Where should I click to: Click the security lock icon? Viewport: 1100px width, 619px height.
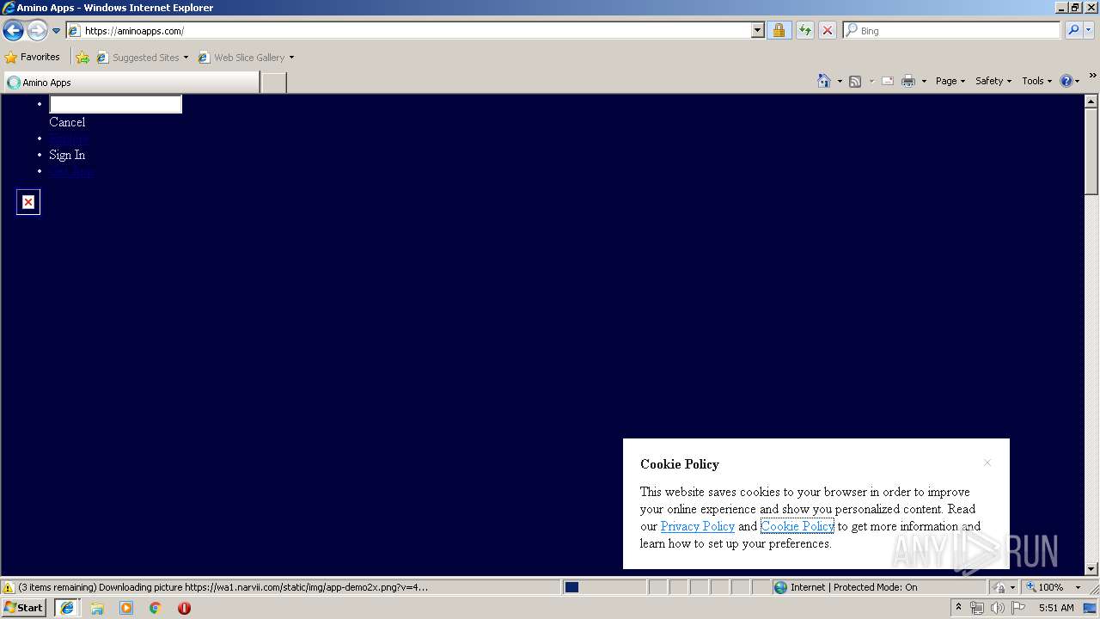779,31
